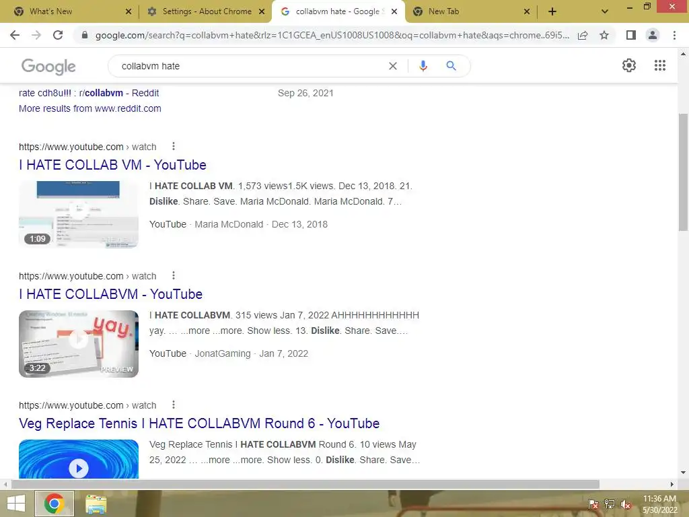Close the New Tab tab
Screen dimensions: 689x517
pos(527,11)
